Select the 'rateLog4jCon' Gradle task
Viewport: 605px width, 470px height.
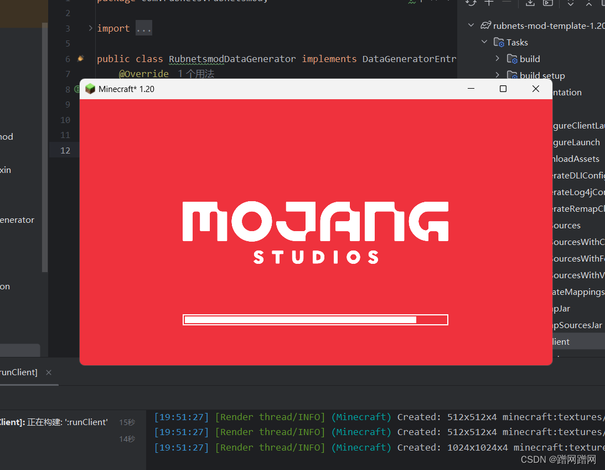tap(579, 192)
